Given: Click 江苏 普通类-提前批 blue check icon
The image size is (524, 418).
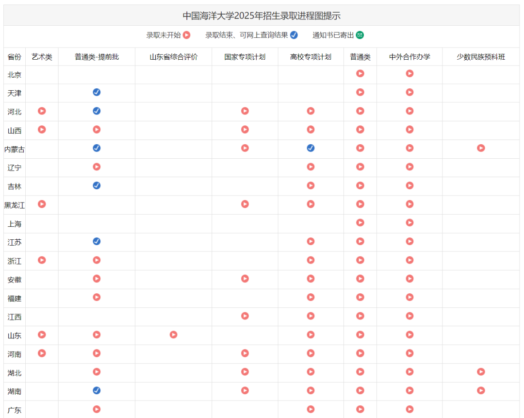Looking at the screenshot, I should (x=97, y=241).
